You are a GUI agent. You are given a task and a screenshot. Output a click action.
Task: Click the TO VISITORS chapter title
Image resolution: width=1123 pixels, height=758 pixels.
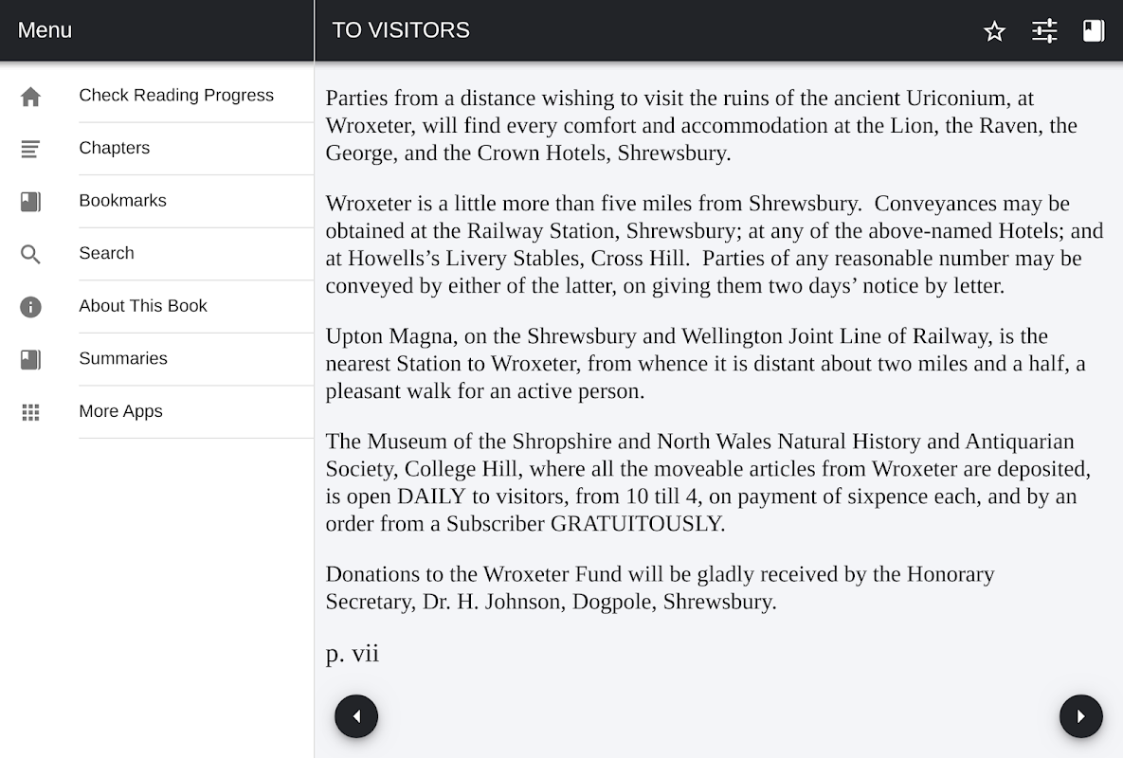click(401, 30)
